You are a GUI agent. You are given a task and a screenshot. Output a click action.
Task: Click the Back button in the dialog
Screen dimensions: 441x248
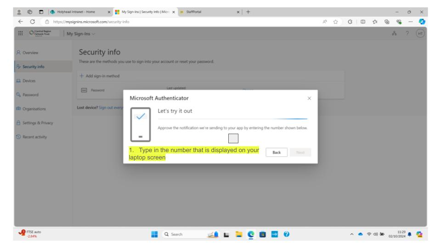277,152
